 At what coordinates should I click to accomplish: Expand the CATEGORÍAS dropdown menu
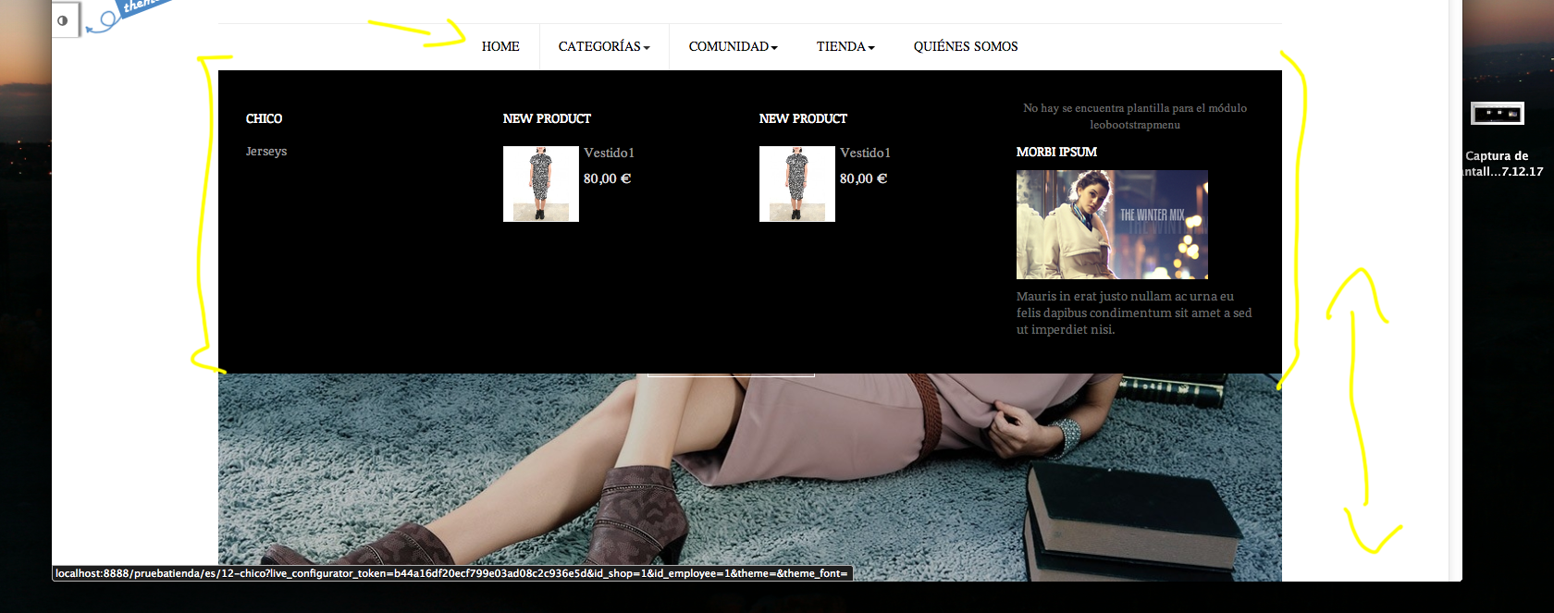[x=604, y=46]
